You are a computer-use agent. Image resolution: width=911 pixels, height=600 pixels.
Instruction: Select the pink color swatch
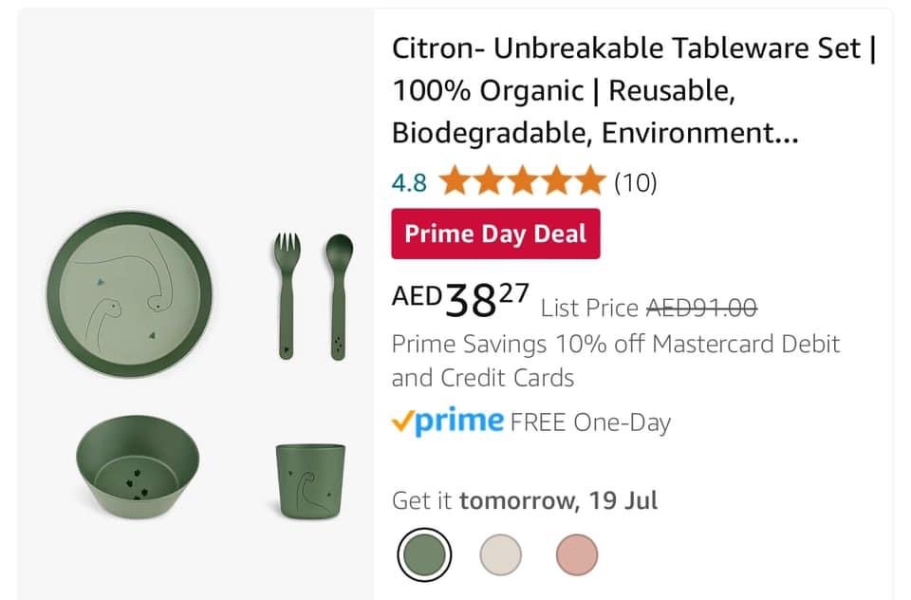click(x=576, y=554)
